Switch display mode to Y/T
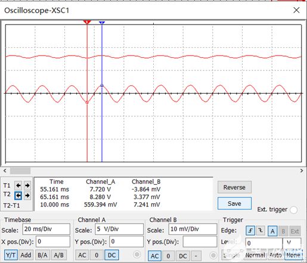 pos(11,255)
